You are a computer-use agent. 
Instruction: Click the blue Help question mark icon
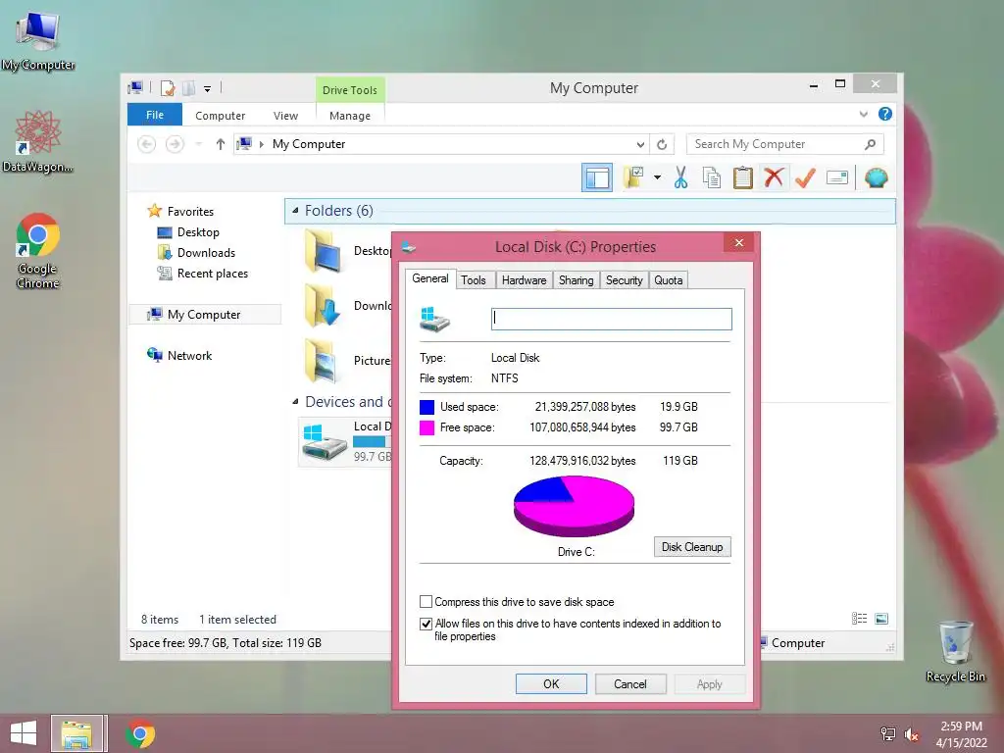(x=885, y=114)
